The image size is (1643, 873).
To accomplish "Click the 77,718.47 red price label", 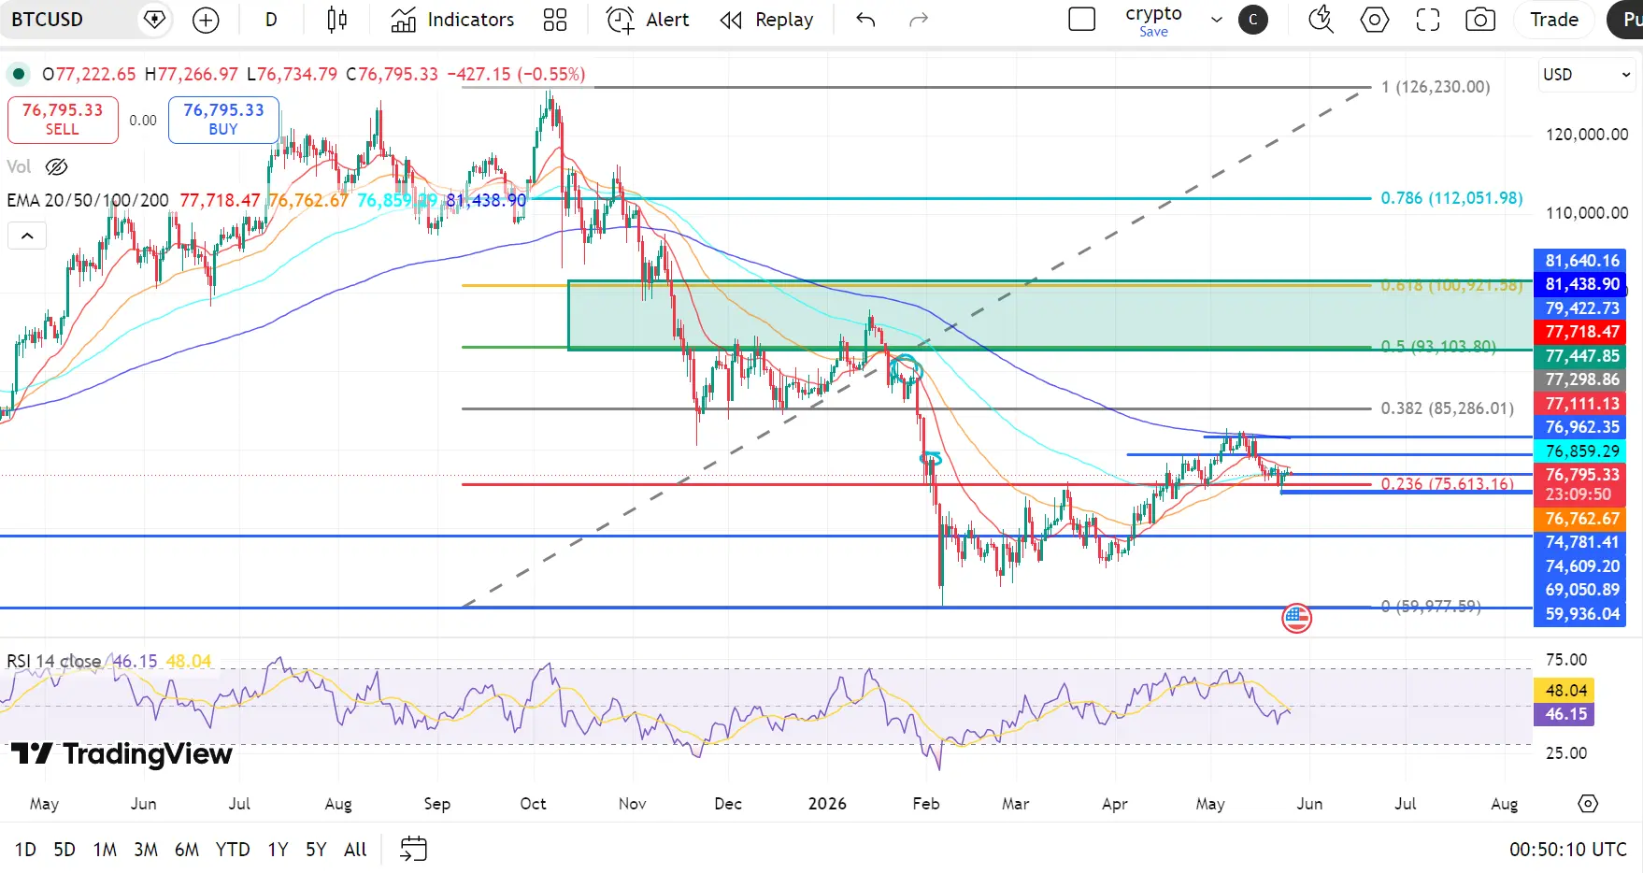I will pyautogui.click(x=1580, y=332).
